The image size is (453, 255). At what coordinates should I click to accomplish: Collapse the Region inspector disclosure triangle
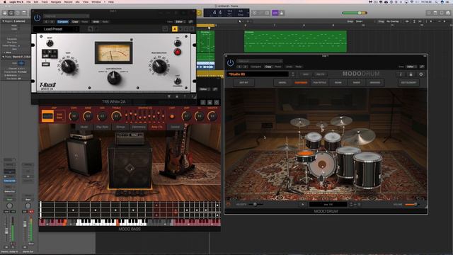3,21
